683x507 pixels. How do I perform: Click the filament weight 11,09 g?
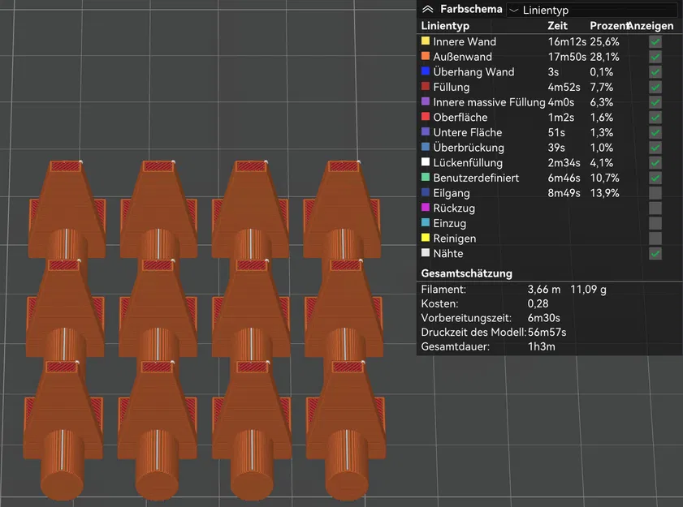pyautogui.click(x=588, y=290)
